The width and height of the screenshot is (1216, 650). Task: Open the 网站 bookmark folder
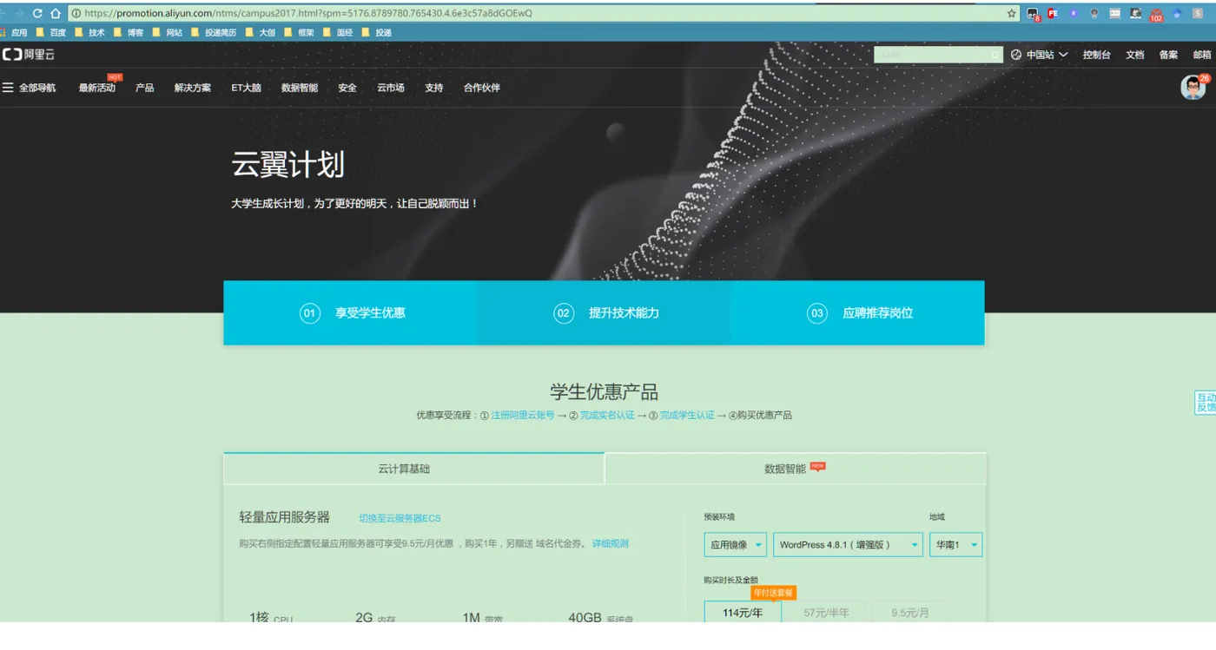coord(168,33)
